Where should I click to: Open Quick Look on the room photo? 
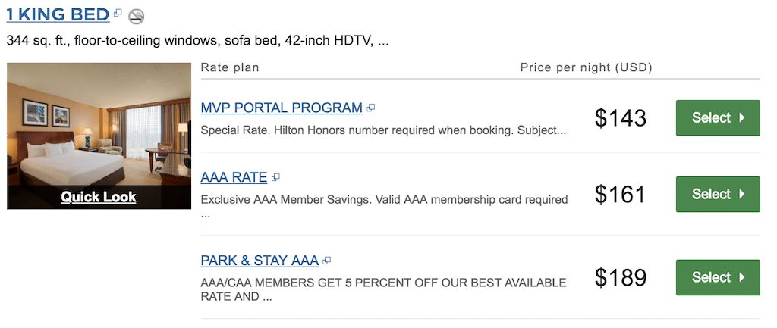pos(99,197)
